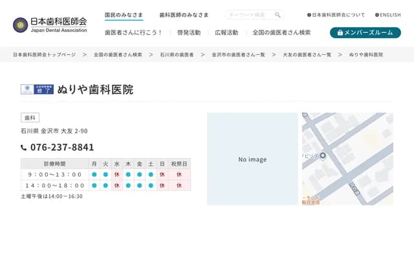The height and width of the screenshot is (259, 414).
Task: Follow the 石川県の歯医者 breadcrumb link
Action: click(x=177, y=55)
